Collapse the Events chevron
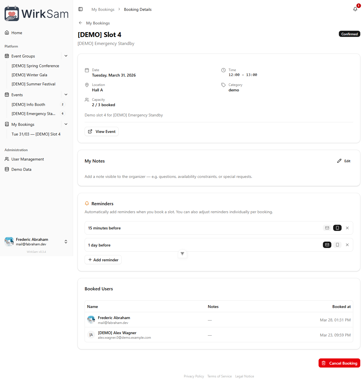Image resolution: width=362 pixels, height=380 pixels. coord(66,95)
